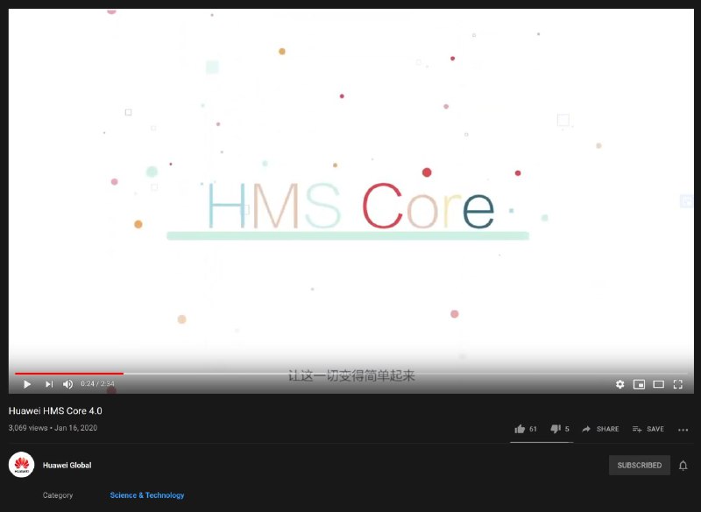Open the Science & Technology category link

(147, 495)
